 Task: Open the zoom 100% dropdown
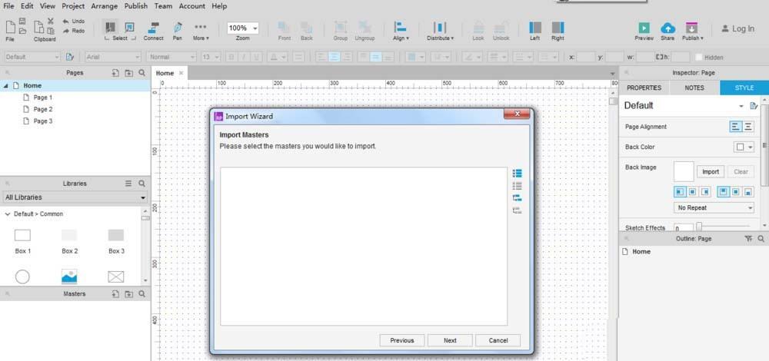pyautogui.click(x=243, y=28)
